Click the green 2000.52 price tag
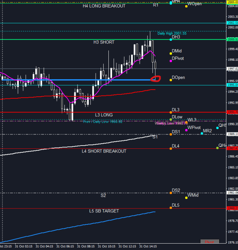Image resolution: width=238 pixels, height=250 pixels. pyautogui.click(x=232, y=39)
